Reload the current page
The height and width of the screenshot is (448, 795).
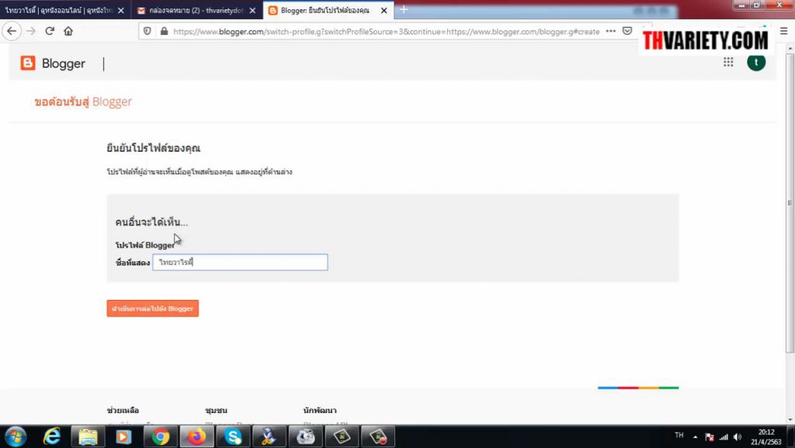(50, 31)
